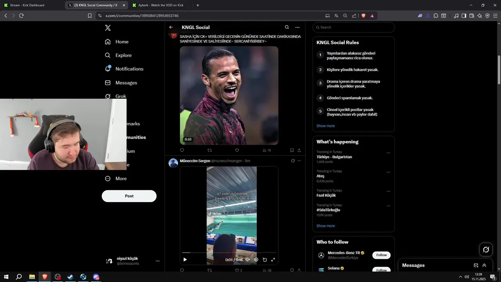Screen dimensions: 501x282
Task: Switch to Ayberk Kick VOD tab
Action: click(160, 5)
